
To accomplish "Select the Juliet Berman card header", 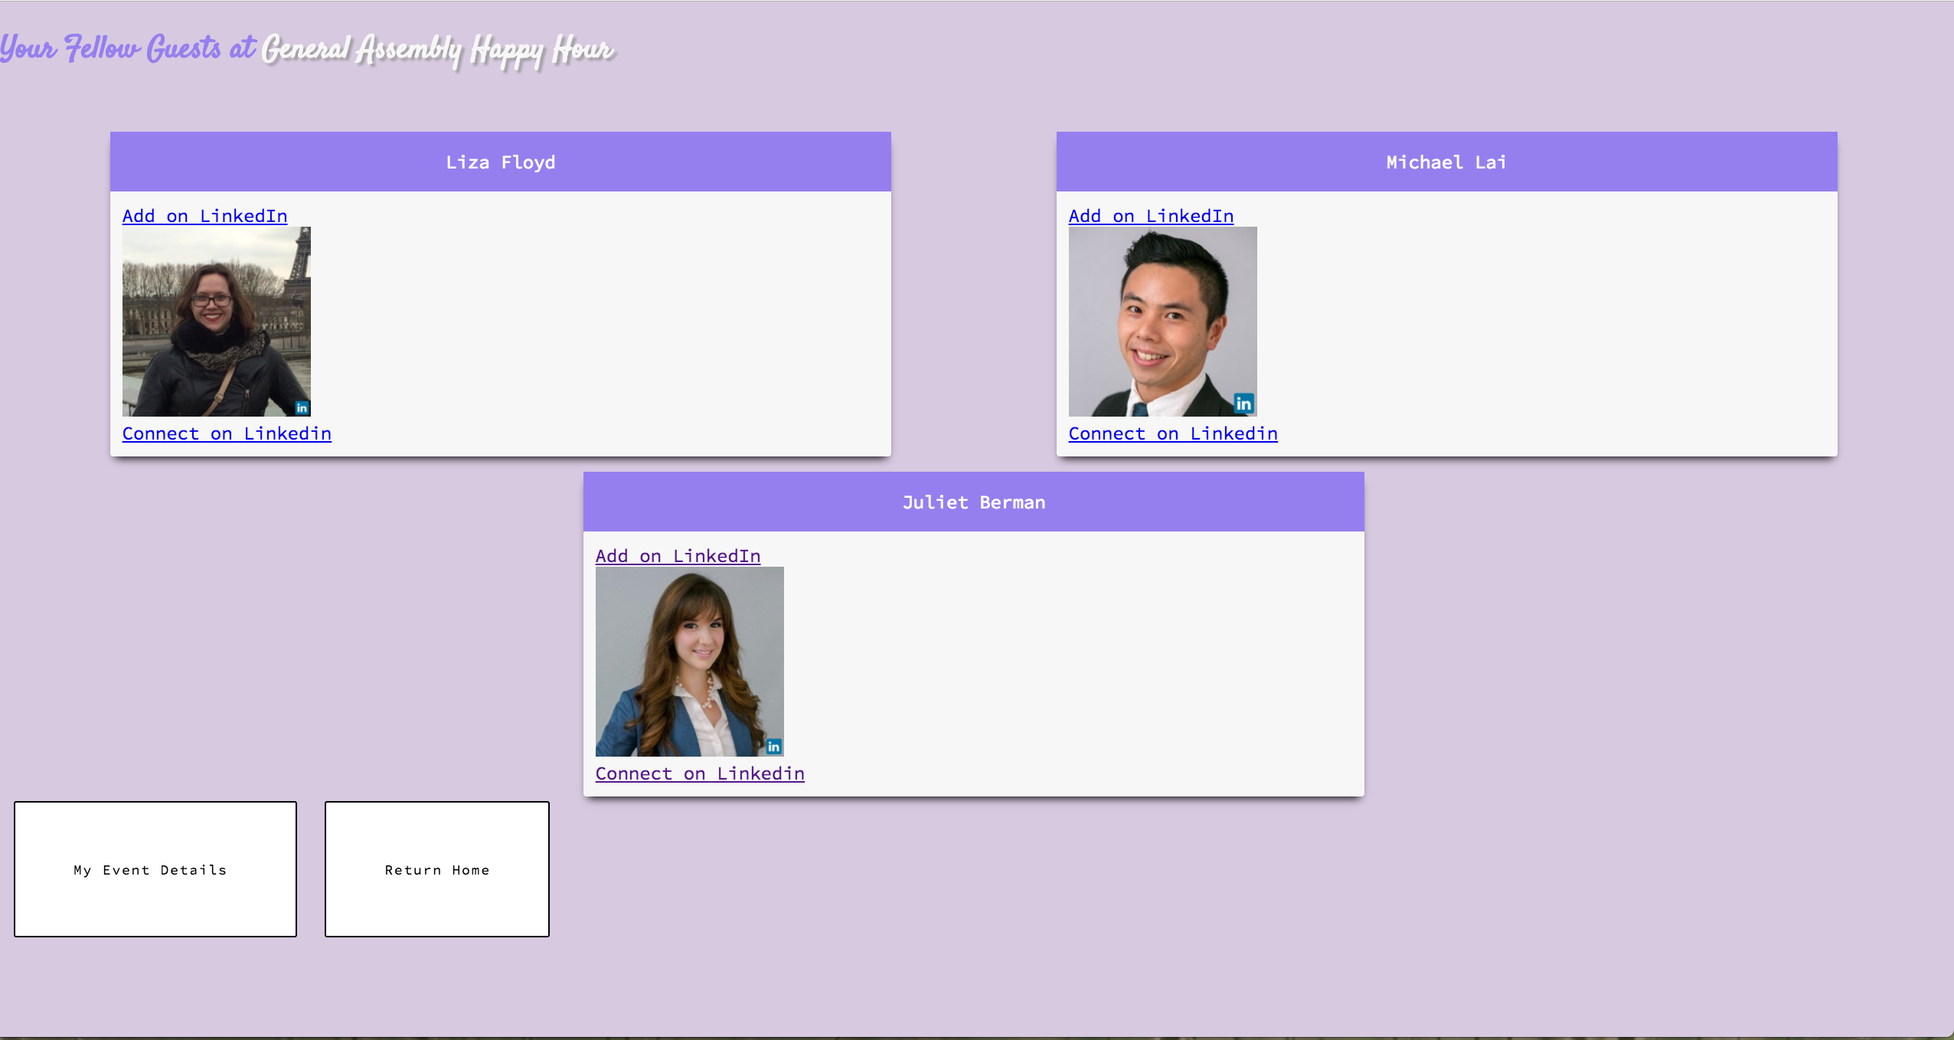I will (x=974, y=502).
